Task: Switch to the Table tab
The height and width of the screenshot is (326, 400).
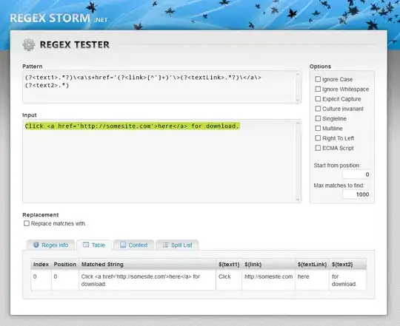Action: 94,245
